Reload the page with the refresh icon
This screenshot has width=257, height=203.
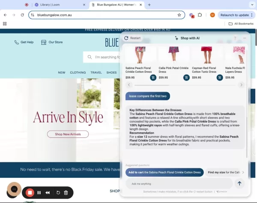[22, 15]
